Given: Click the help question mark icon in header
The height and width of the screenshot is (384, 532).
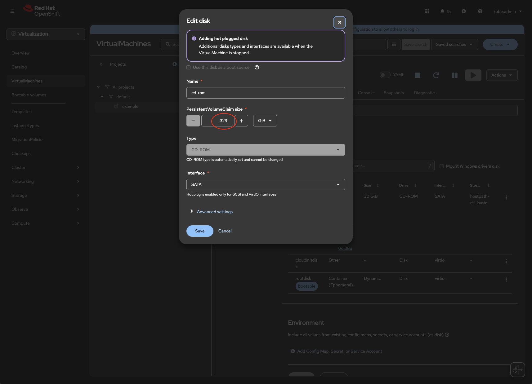Looking at the screenshot, I should coord(480,11).
